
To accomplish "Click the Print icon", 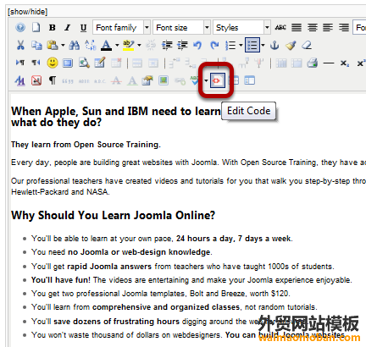I will (313, 63).
